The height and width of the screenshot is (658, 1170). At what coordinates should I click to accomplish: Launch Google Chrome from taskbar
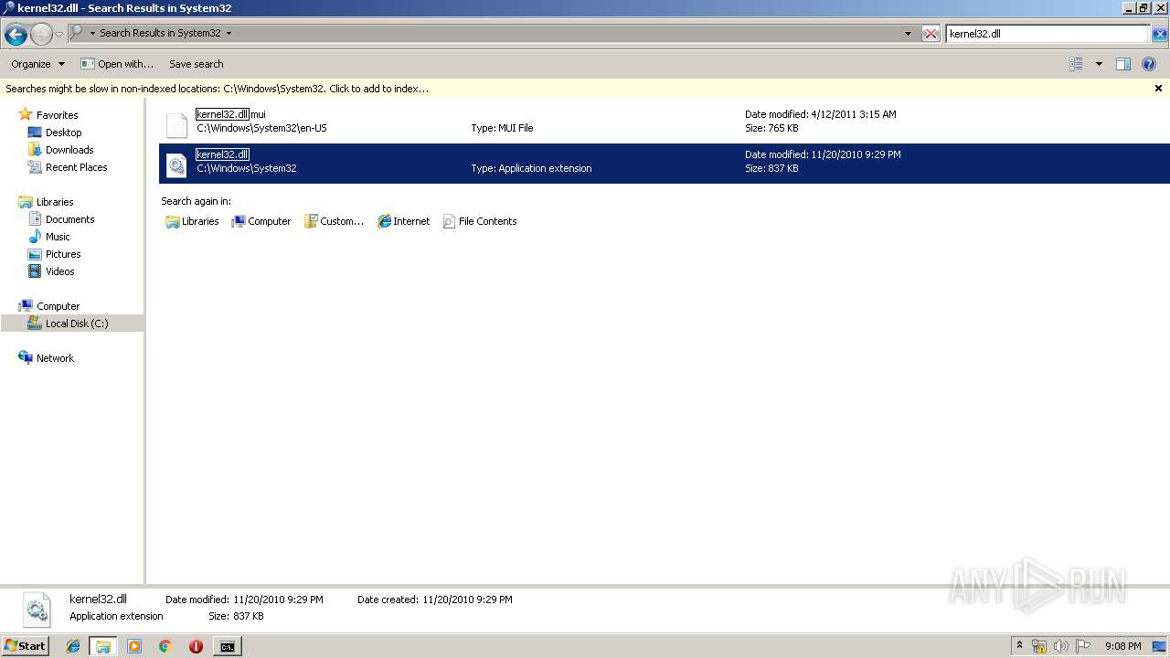click(165, 646)
